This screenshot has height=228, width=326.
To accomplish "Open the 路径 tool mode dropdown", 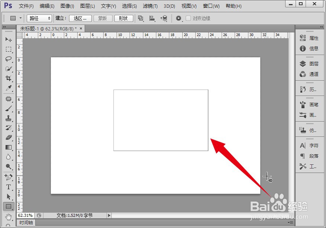I will (x=39, y=18).
